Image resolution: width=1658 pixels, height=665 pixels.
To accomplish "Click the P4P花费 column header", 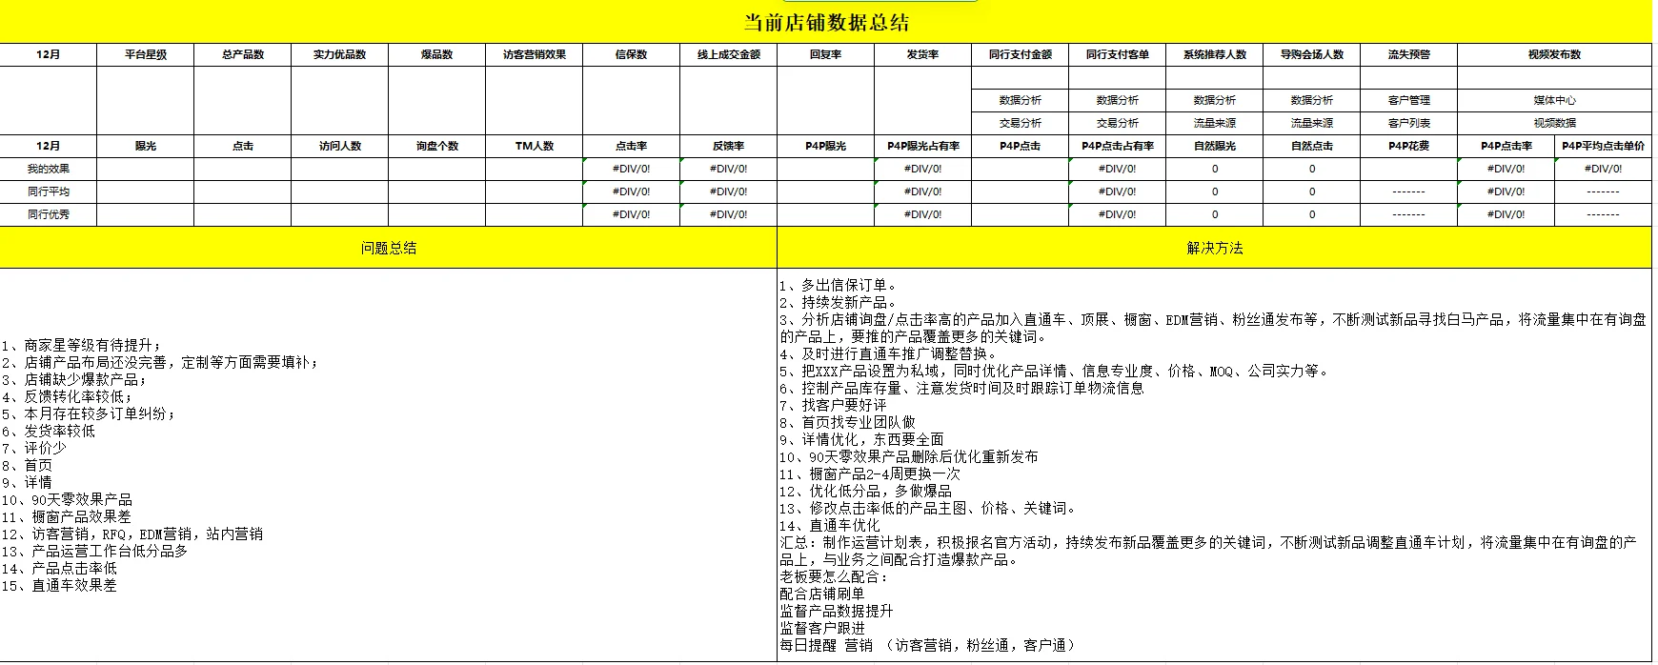I will tap(1409, 146).
